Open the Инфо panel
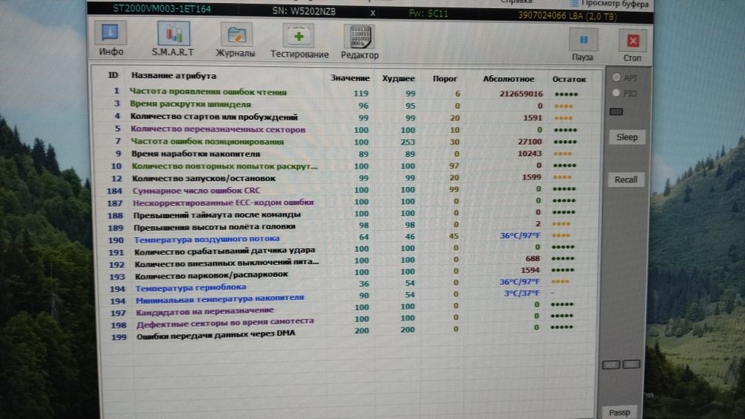The image size is (745, 419). point(111,39)
